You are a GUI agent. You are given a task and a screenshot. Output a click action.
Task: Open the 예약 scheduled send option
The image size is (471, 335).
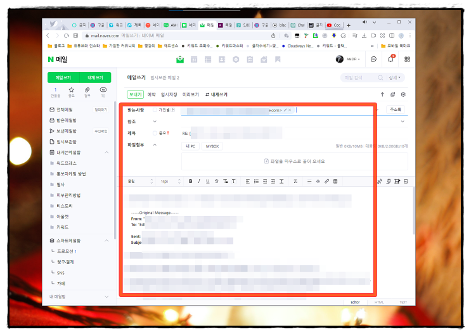152,94
